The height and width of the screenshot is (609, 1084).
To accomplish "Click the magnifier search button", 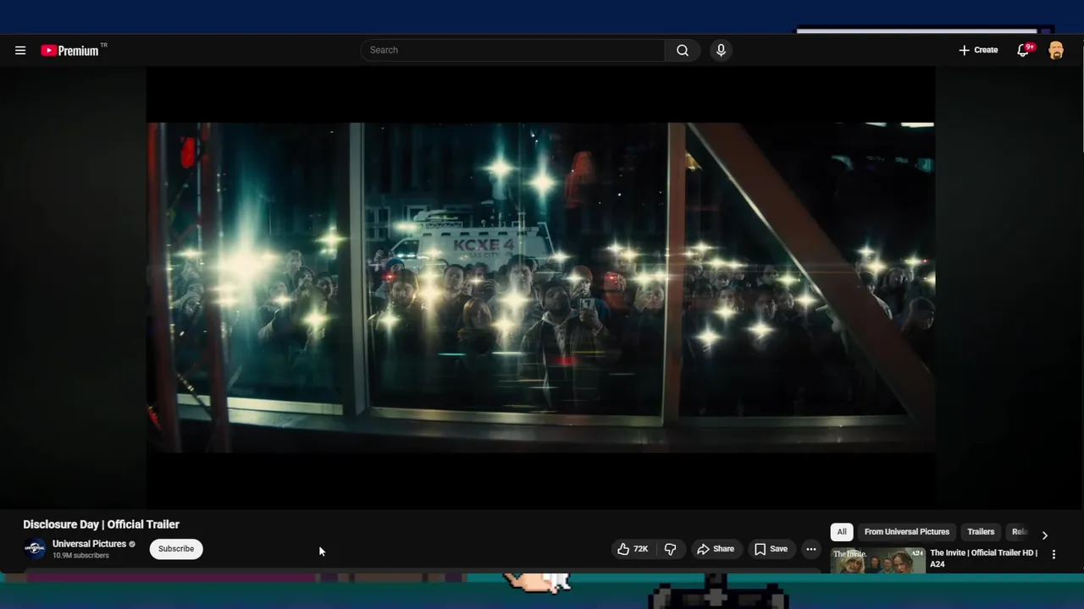I will pos(683,50).
